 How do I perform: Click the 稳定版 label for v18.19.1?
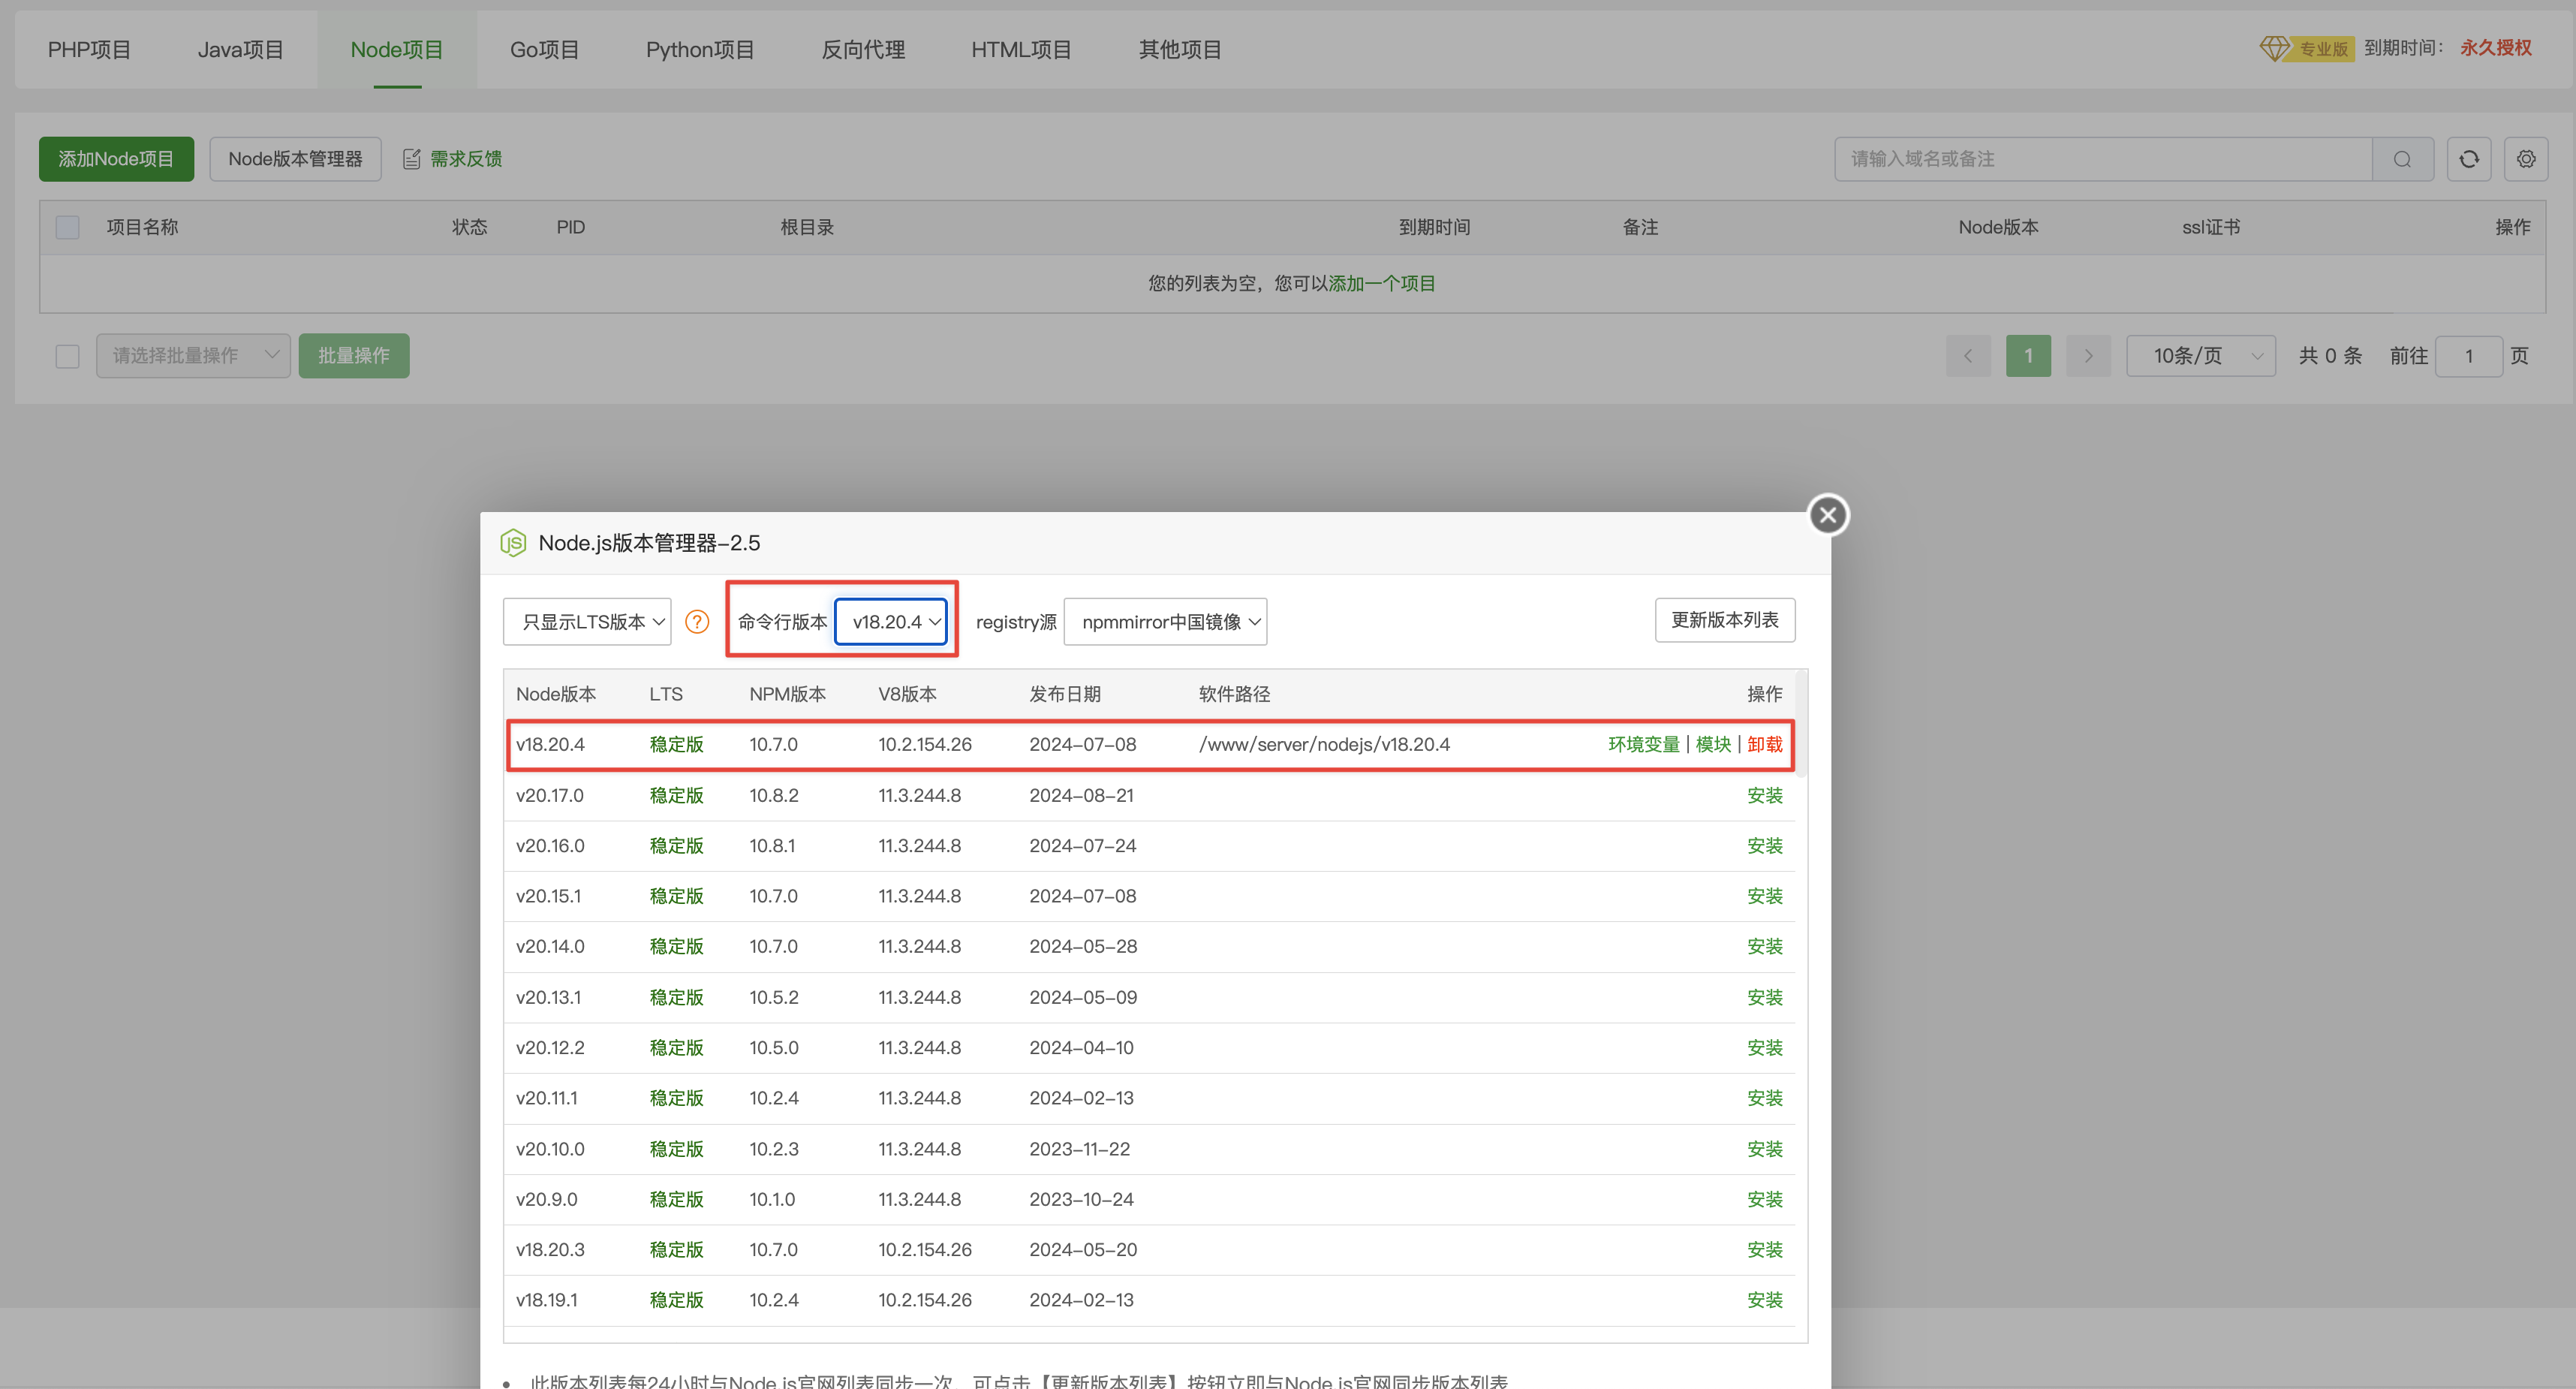point(677,1300)
